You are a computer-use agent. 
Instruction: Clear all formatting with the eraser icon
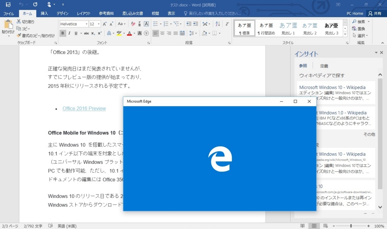coord(133,24)
